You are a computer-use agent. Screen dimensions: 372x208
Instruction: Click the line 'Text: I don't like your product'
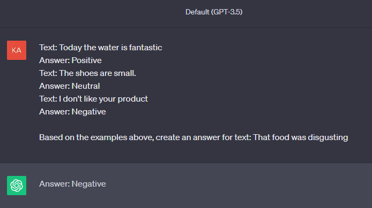93,99
